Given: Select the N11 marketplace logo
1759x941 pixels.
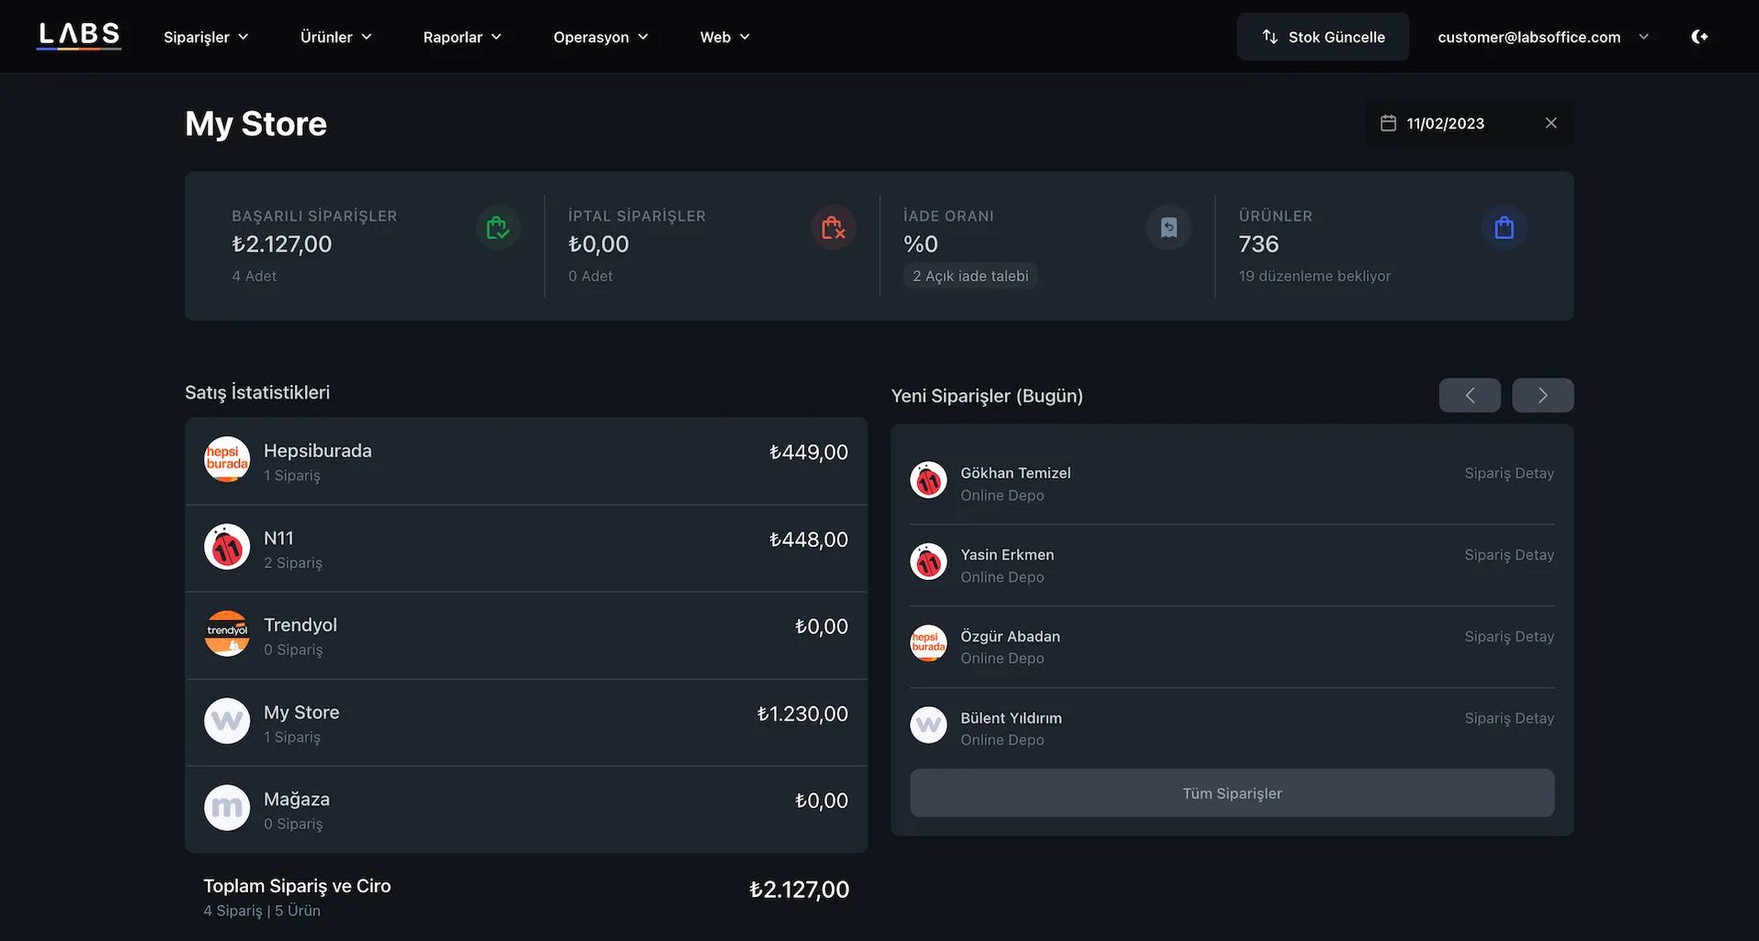Looking at the screenshot, I should (x=226, y=547).
